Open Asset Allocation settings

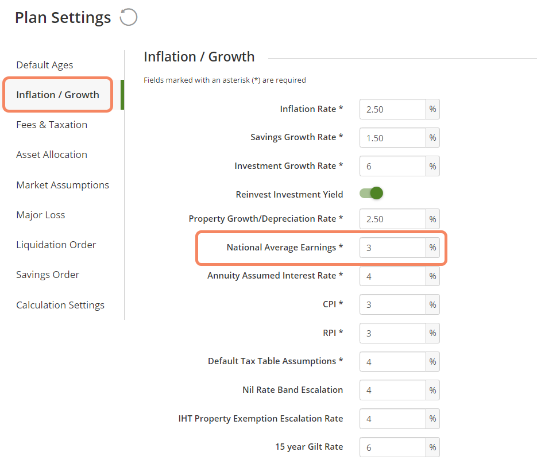(52, 155)
